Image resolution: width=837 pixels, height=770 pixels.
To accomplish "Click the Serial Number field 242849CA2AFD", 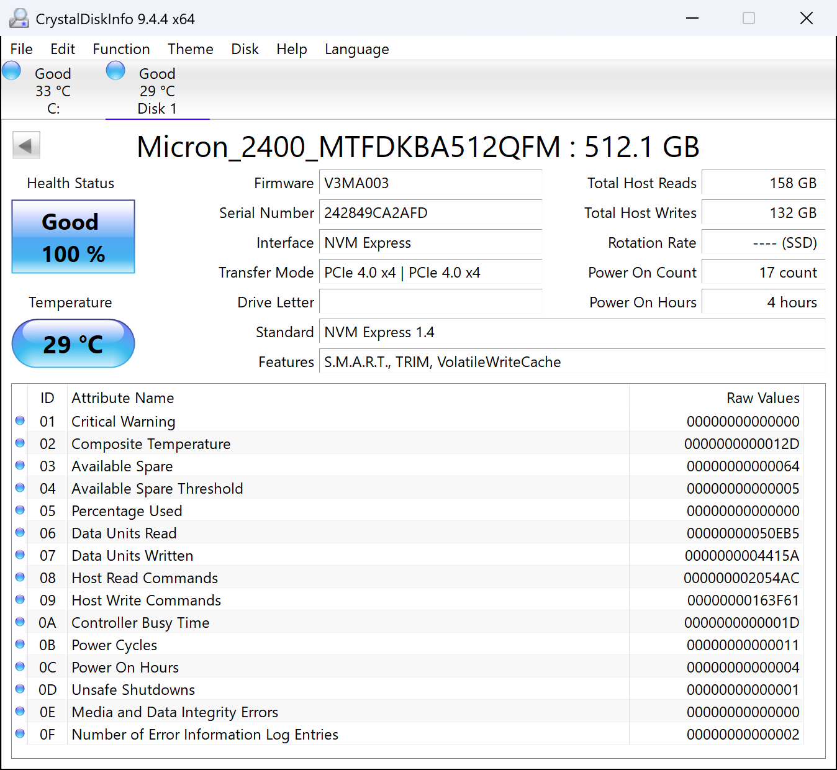I will [x=431, y=213].
